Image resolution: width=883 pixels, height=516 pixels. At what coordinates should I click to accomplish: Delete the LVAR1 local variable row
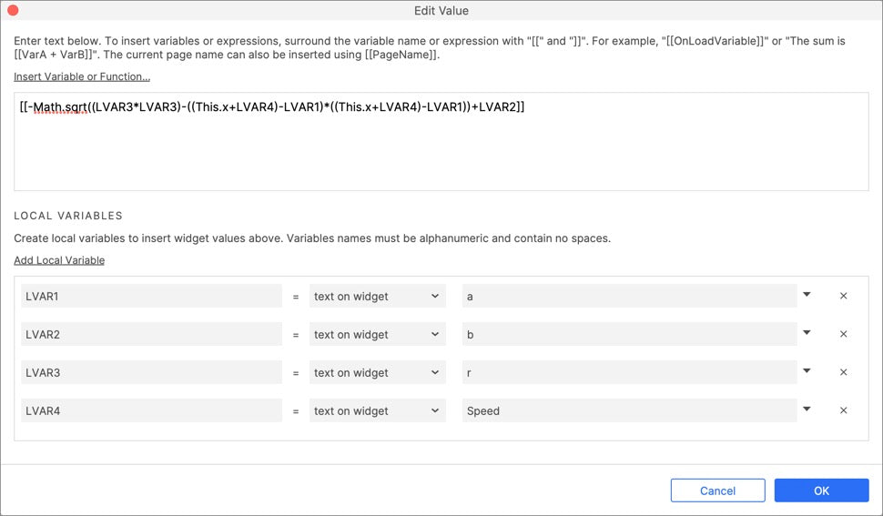(843, 296)
